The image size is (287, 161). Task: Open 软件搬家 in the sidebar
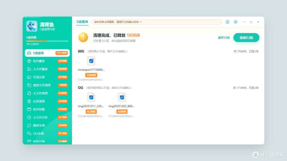47,61
